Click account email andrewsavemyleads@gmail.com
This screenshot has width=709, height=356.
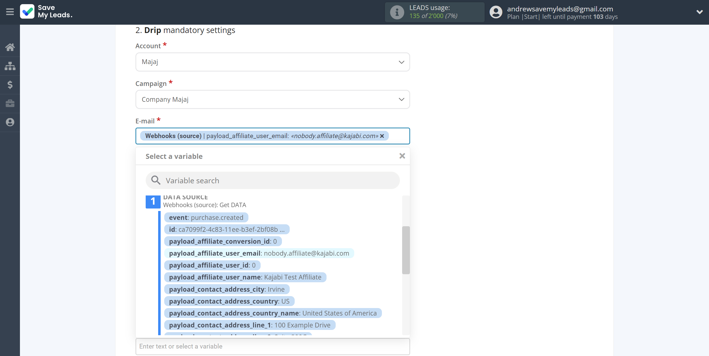click(x=560, y=9)
